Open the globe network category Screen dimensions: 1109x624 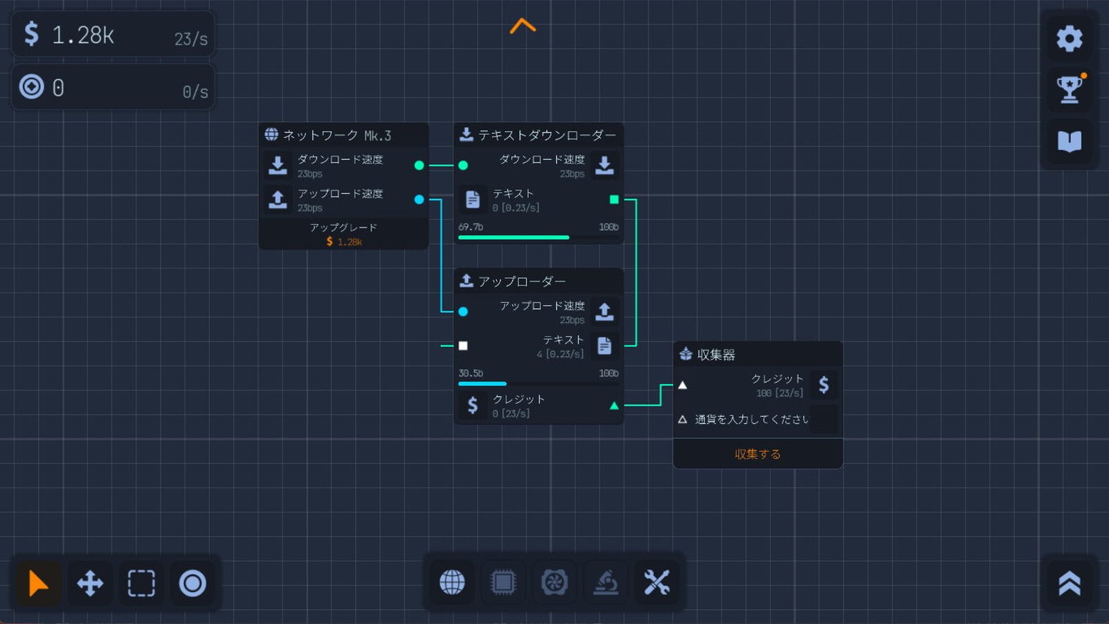click(x=452, y=582)
